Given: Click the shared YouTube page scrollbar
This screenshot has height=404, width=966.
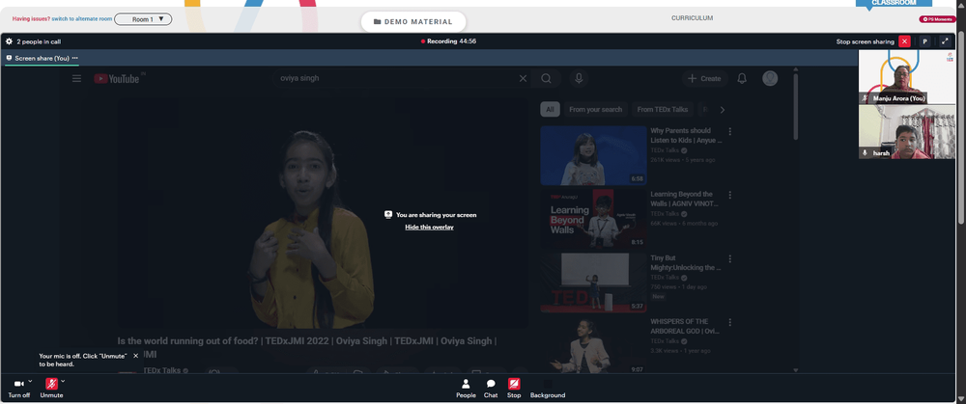Looking at the screenshot, I should point(795,106).
